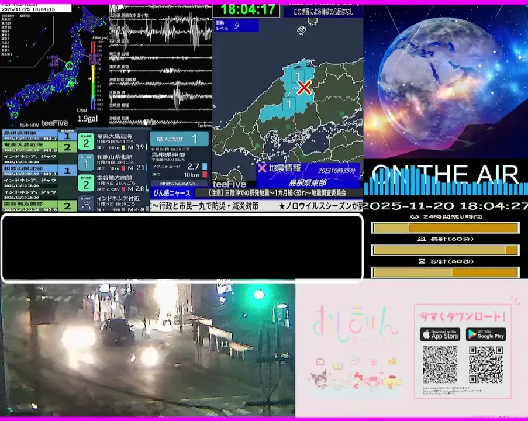Click the Kuromi character in the ad
The image size is (528, 421).
pyautogui.click(x=318, y=377)
